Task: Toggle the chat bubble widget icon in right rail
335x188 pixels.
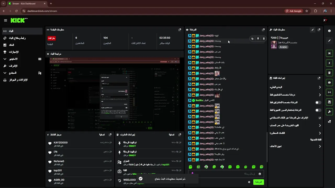Action: click(329, 83)
